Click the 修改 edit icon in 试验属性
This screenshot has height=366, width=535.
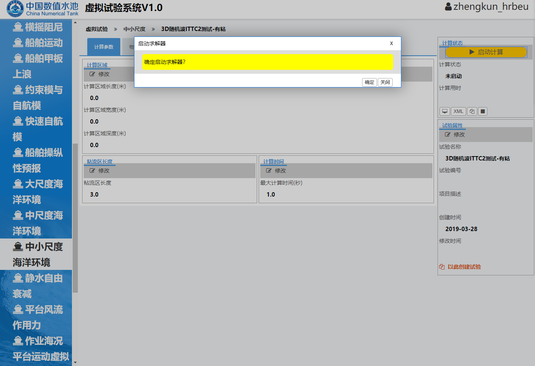pyautogui.click(x=448, y=135)
